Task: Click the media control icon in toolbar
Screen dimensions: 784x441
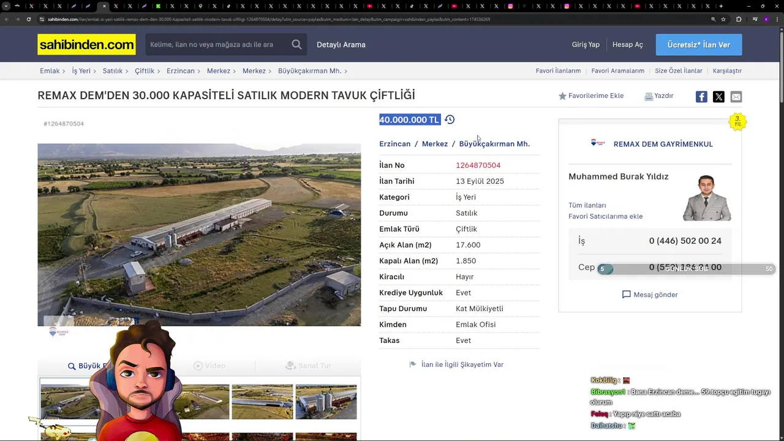Action: click(x=755, y=19)
